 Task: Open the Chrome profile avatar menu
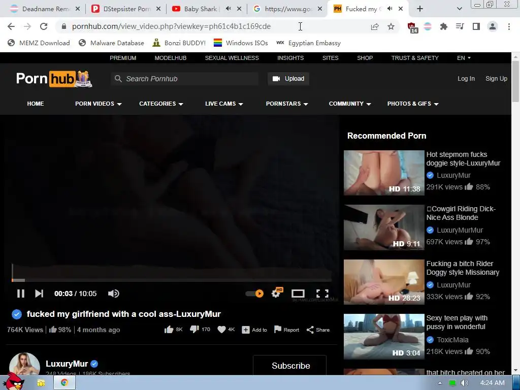(x=493, y=26)
